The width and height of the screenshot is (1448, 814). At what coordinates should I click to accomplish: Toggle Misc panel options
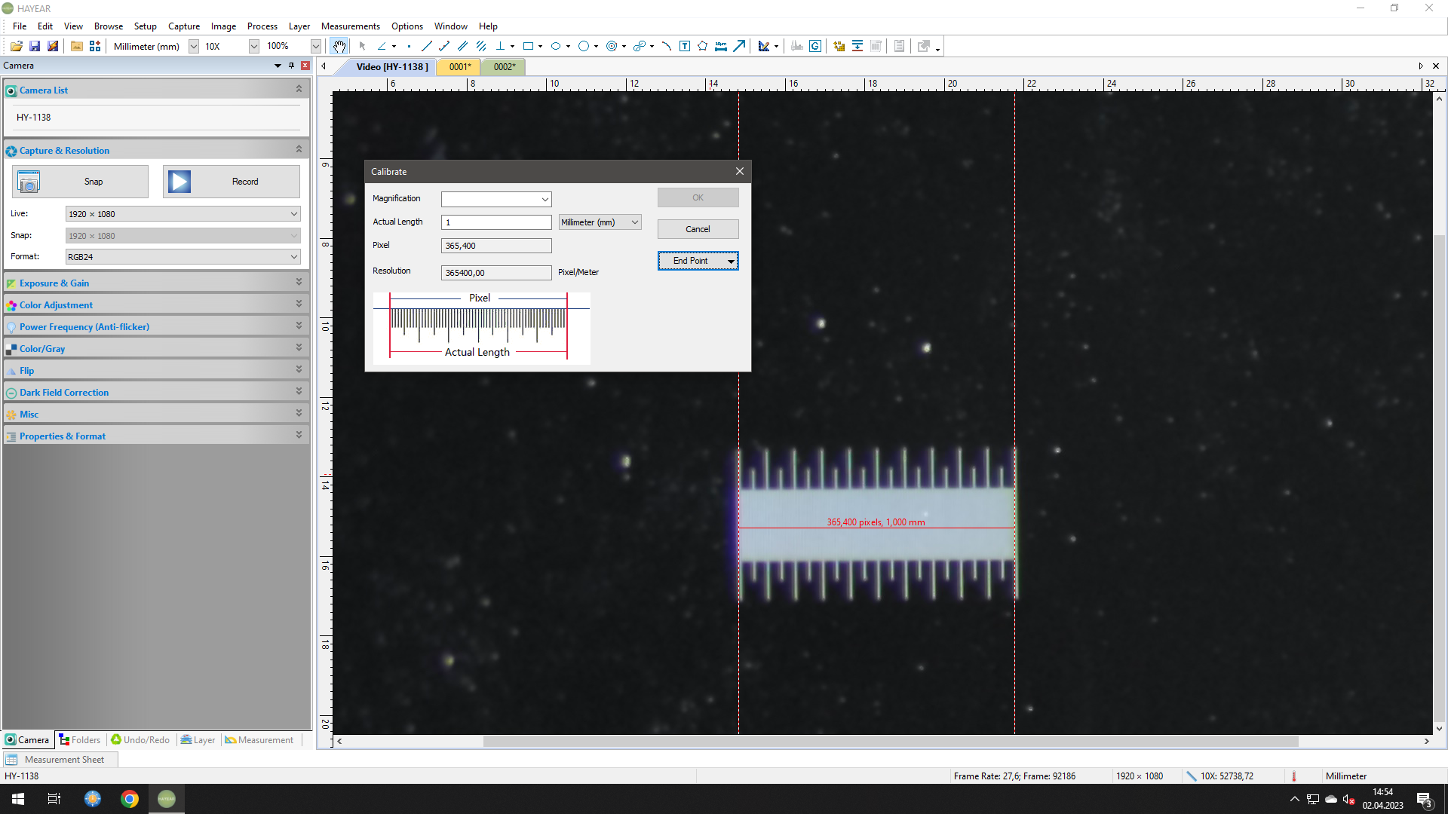coord(297,415)
